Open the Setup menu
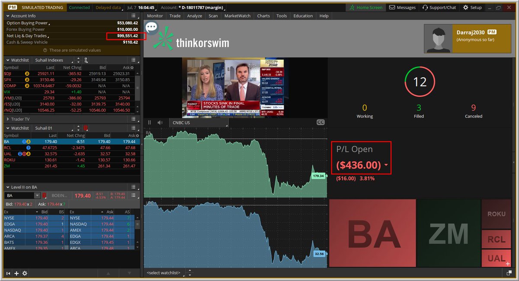Viewport: 519px width, 281px height. [x=472, y=7]
